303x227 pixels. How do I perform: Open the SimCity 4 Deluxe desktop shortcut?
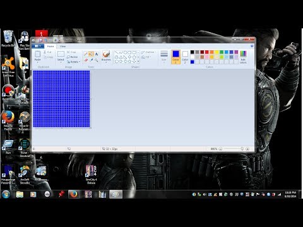pos(92,175)
